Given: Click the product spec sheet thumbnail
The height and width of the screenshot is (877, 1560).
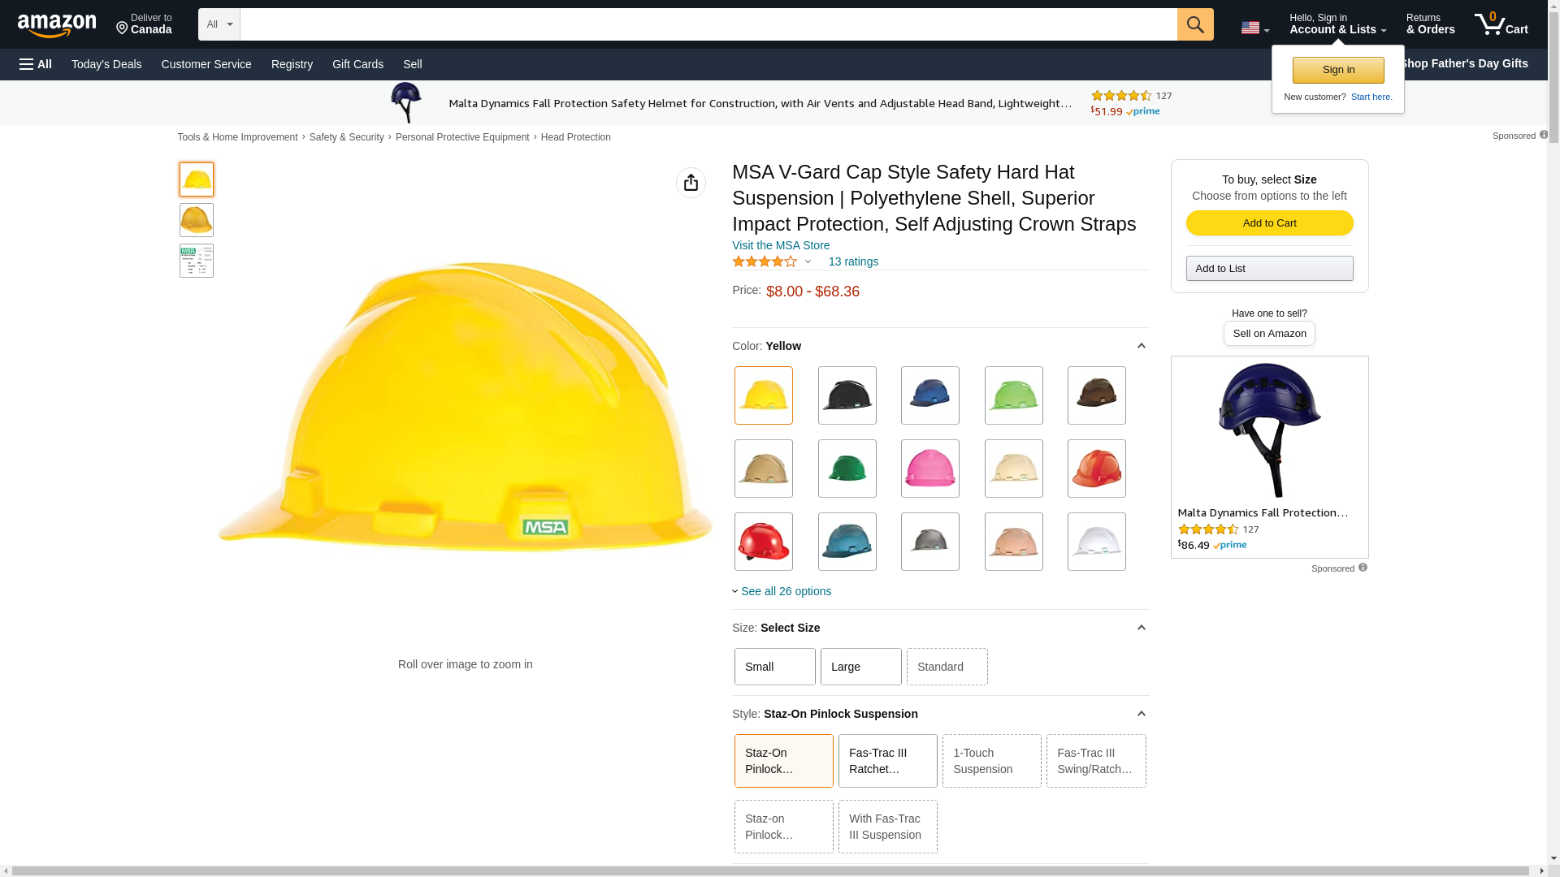Looking at the screenshot, I should coord(197,261).
